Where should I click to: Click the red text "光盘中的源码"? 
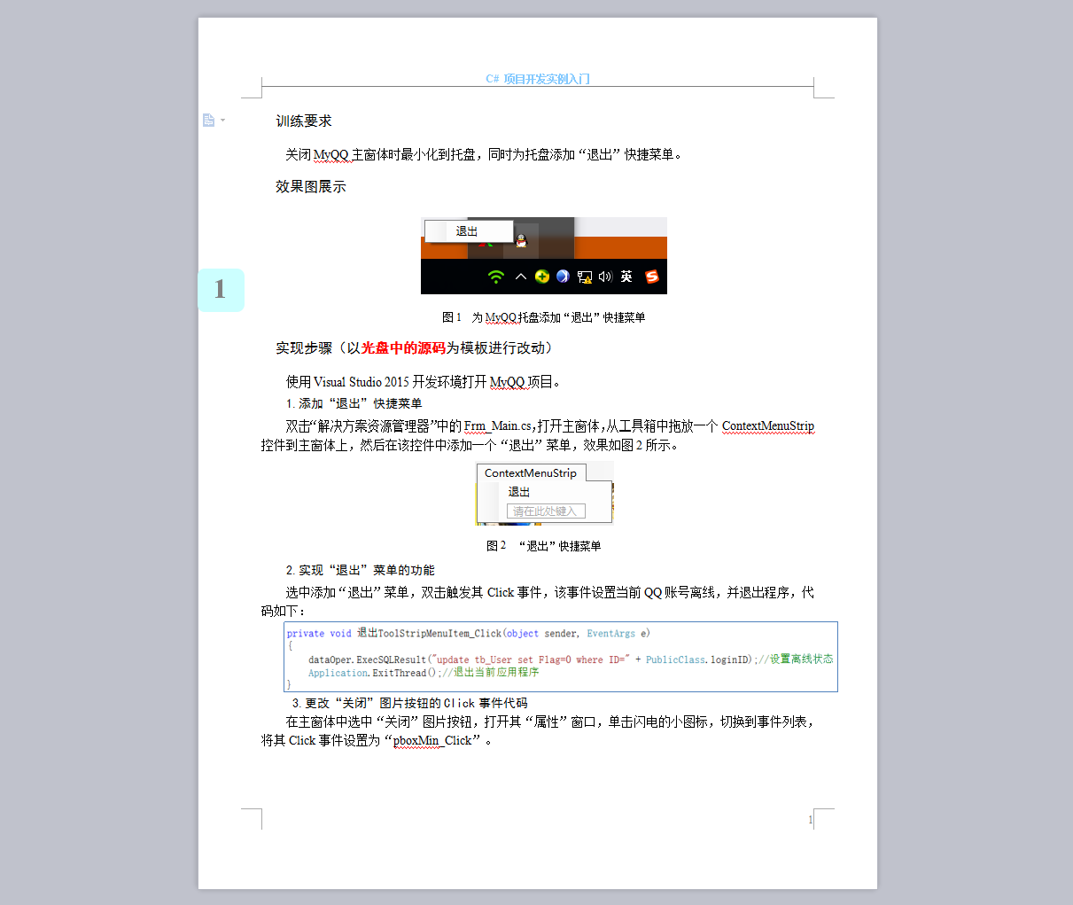tap(403, 348)
